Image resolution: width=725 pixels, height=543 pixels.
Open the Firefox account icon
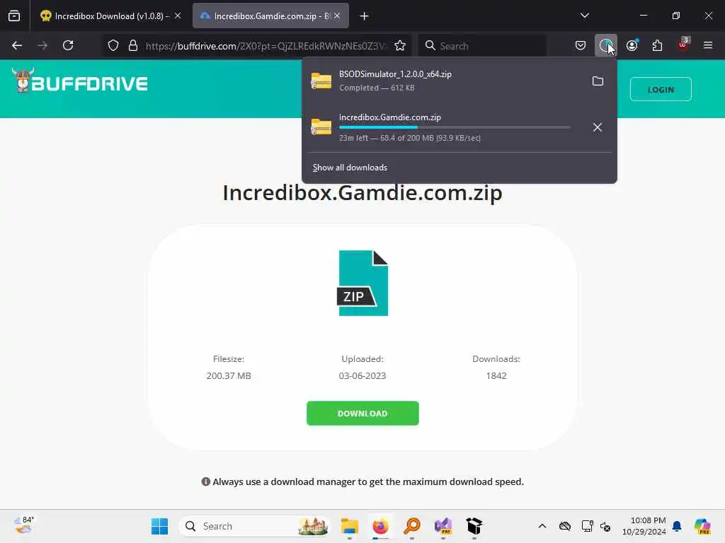(632, 46)
